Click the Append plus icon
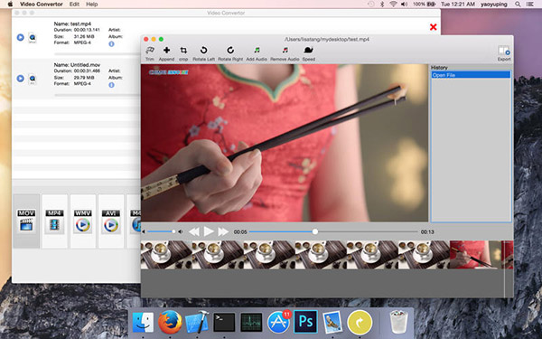Screen dimensions: 542x339 tap(166, 51)
